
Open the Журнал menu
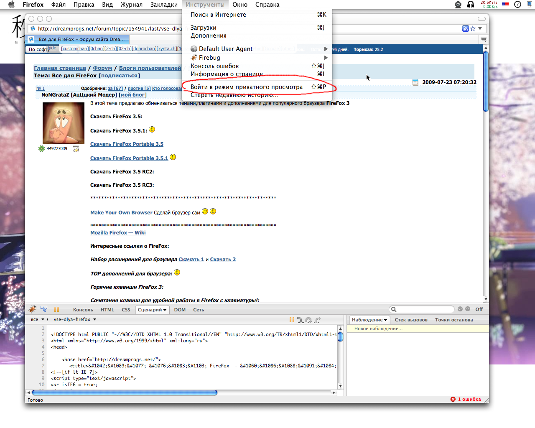coord(132,5)
